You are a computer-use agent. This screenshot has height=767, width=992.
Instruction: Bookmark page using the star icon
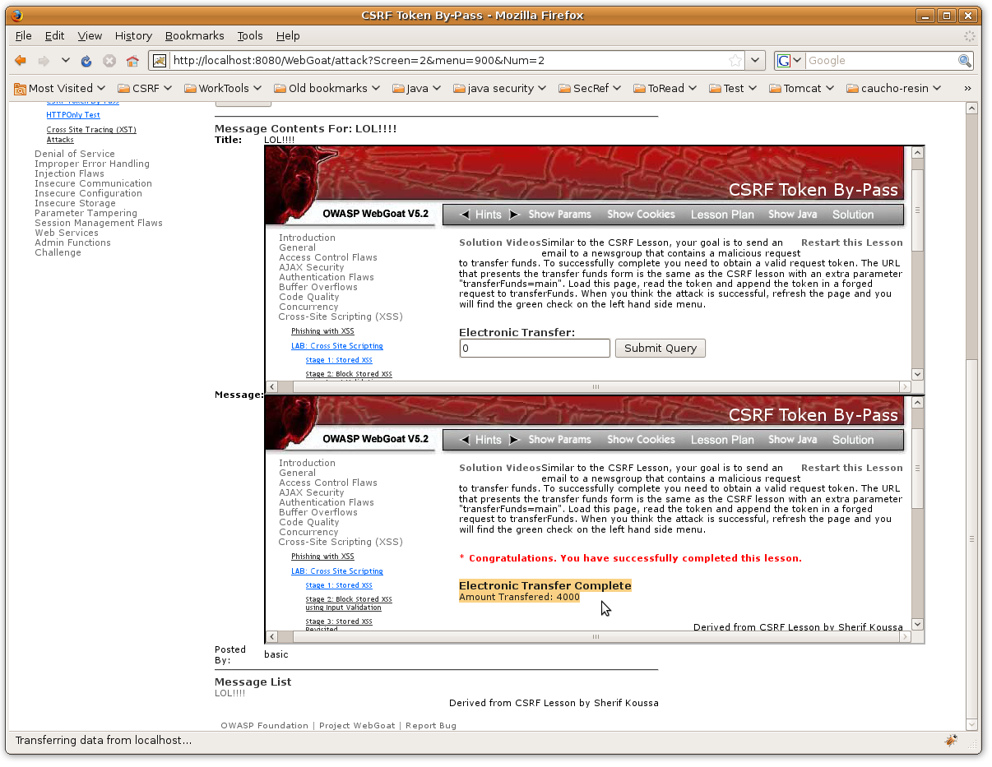[x=735, y=61]
